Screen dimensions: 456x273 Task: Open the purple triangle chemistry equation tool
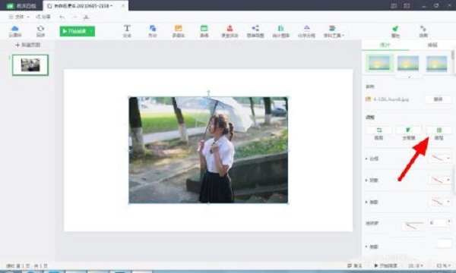306,31
